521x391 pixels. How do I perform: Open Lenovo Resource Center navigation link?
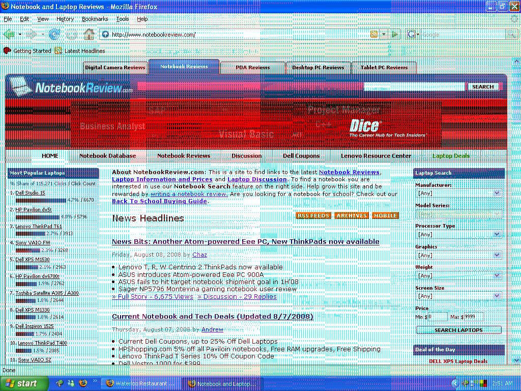coord(376,156)
